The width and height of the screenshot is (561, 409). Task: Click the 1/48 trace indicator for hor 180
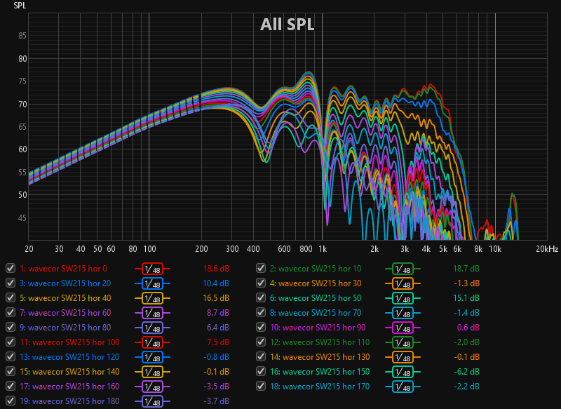tap(152, 401)
